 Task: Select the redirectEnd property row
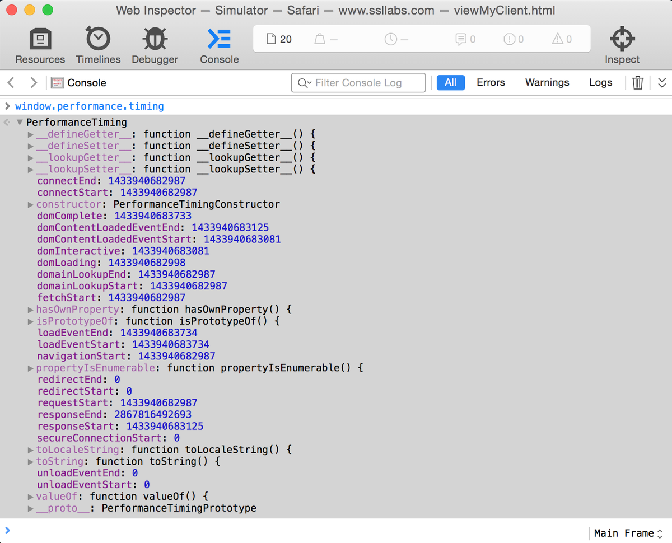[x=78, y=380]
